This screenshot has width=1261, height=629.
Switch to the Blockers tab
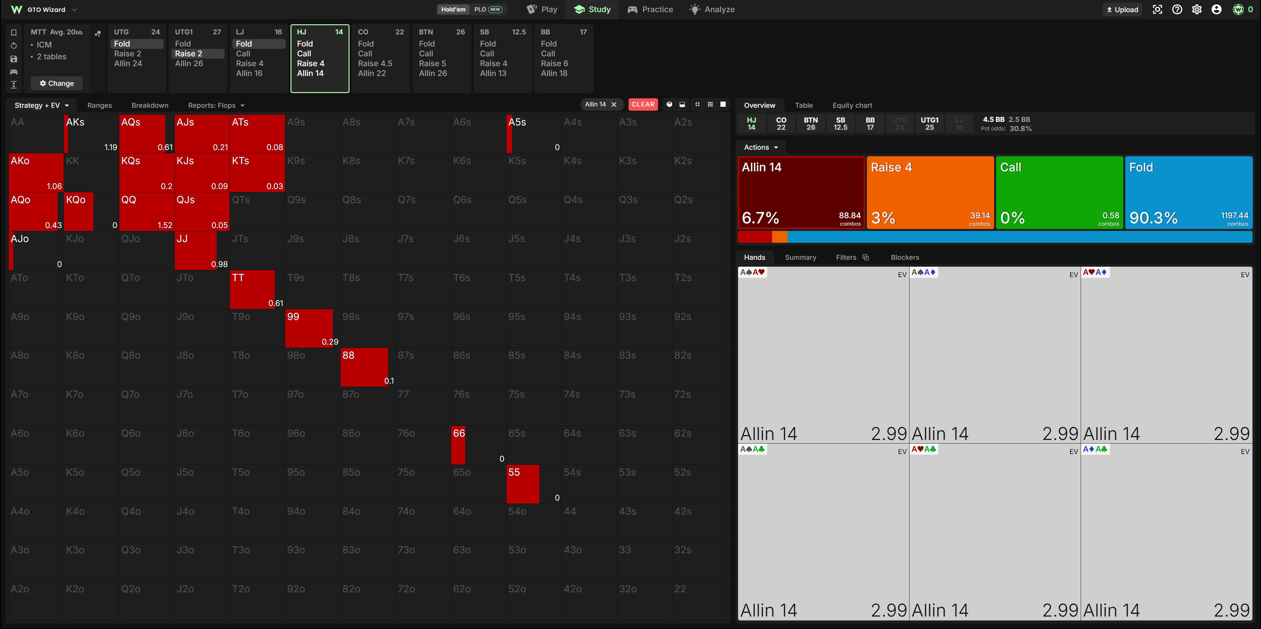tap(905, 257)
